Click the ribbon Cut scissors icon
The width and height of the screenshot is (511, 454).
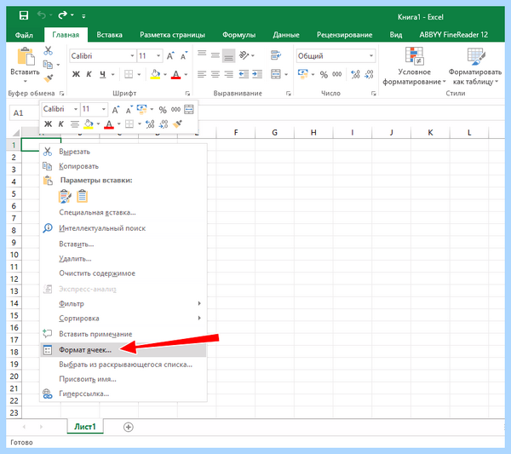click(x=49, y=50)
